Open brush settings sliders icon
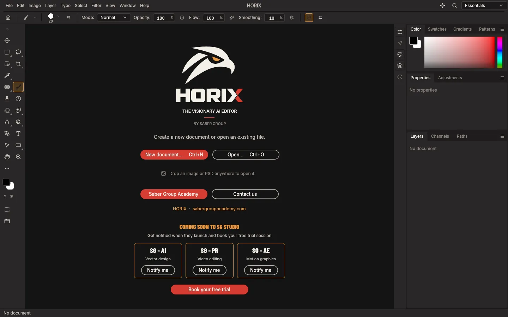Image resolution: width=508 pixels, height=317 pixels. [x=68, y=18]
